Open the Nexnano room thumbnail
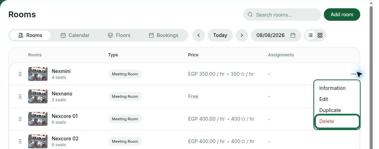The height and width of the screenshot is (149, 379). pyautogui.click(x=38, y=96)
